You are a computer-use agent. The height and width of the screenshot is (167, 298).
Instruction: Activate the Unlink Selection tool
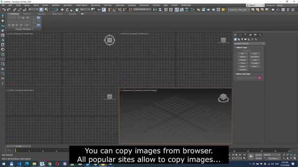[20, 10]
